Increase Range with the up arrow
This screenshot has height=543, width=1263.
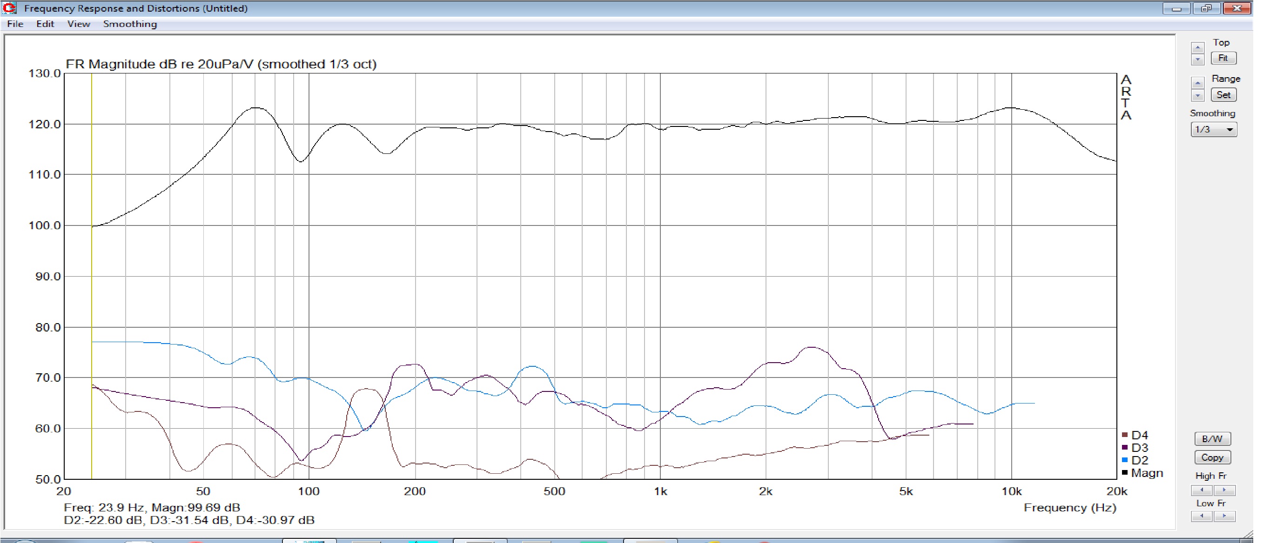tap(1197, 83)
